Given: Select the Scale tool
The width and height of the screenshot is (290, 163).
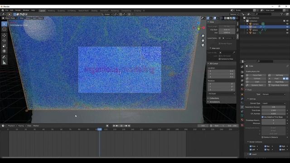Looking at the screenshot, I should tap(4, 46).
